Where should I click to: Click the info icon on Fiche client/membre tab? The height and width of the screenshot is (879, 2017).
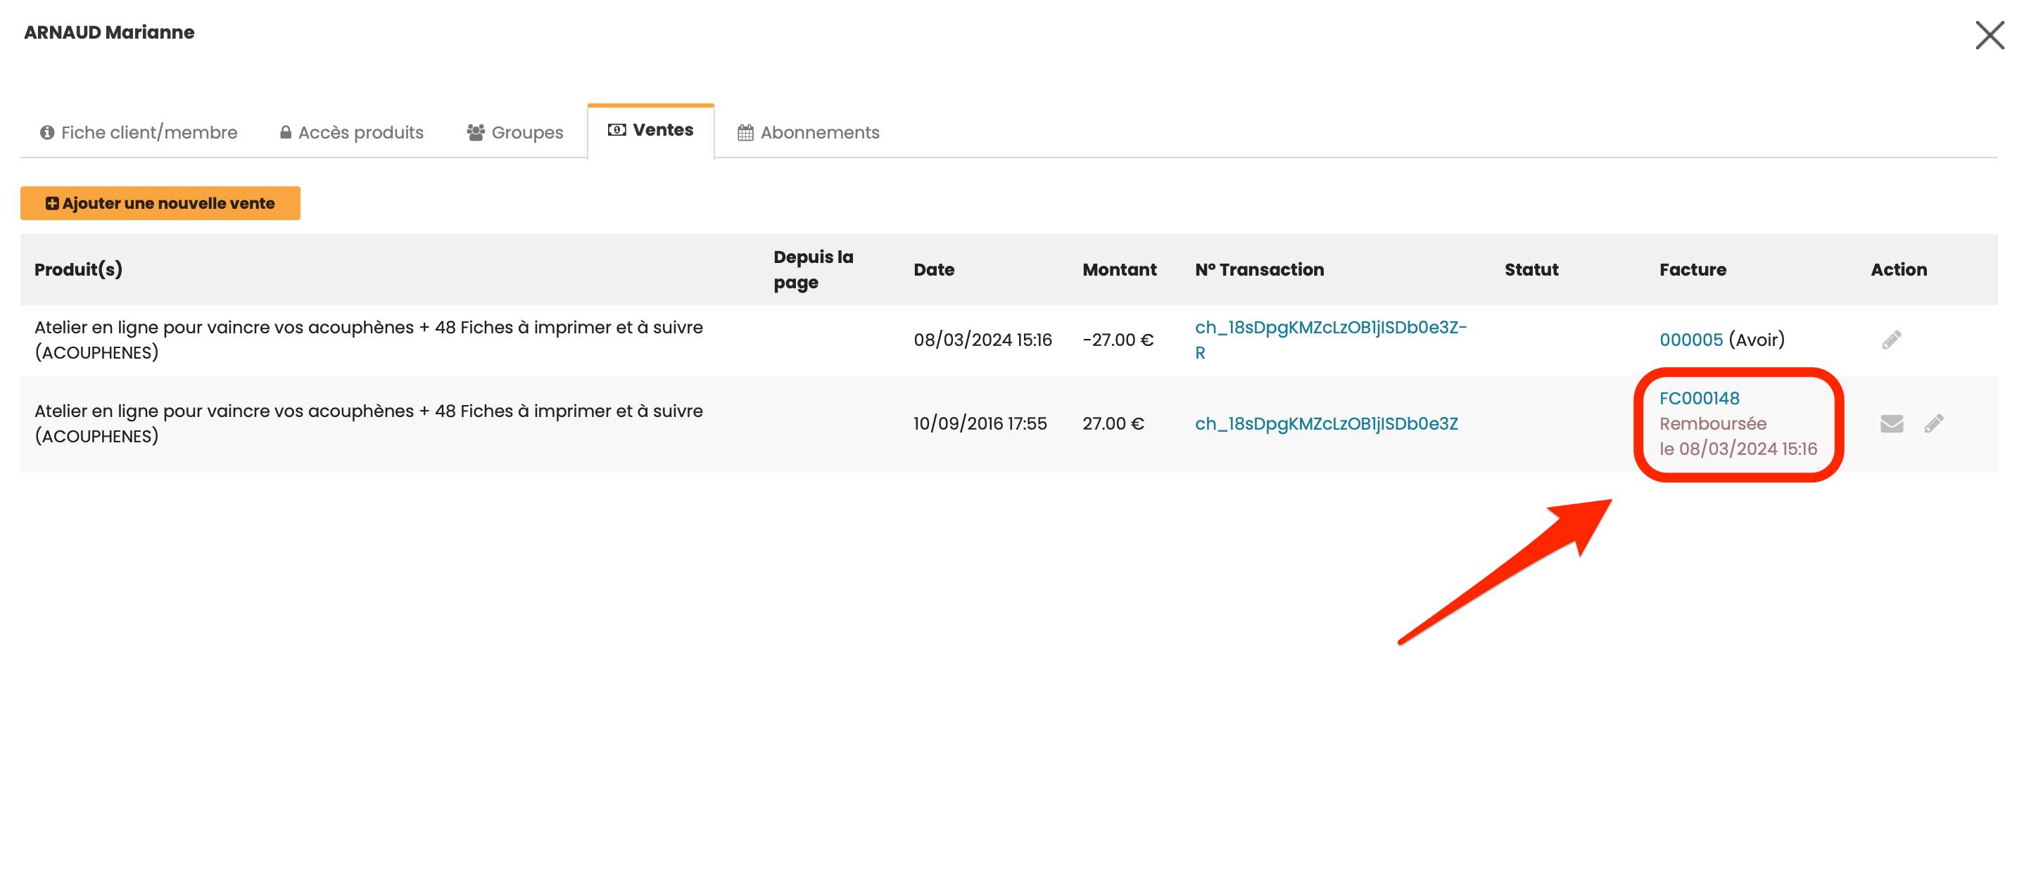47,132
